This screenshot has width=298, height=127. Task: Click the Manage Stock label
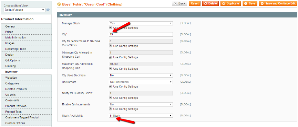[71, 23]
